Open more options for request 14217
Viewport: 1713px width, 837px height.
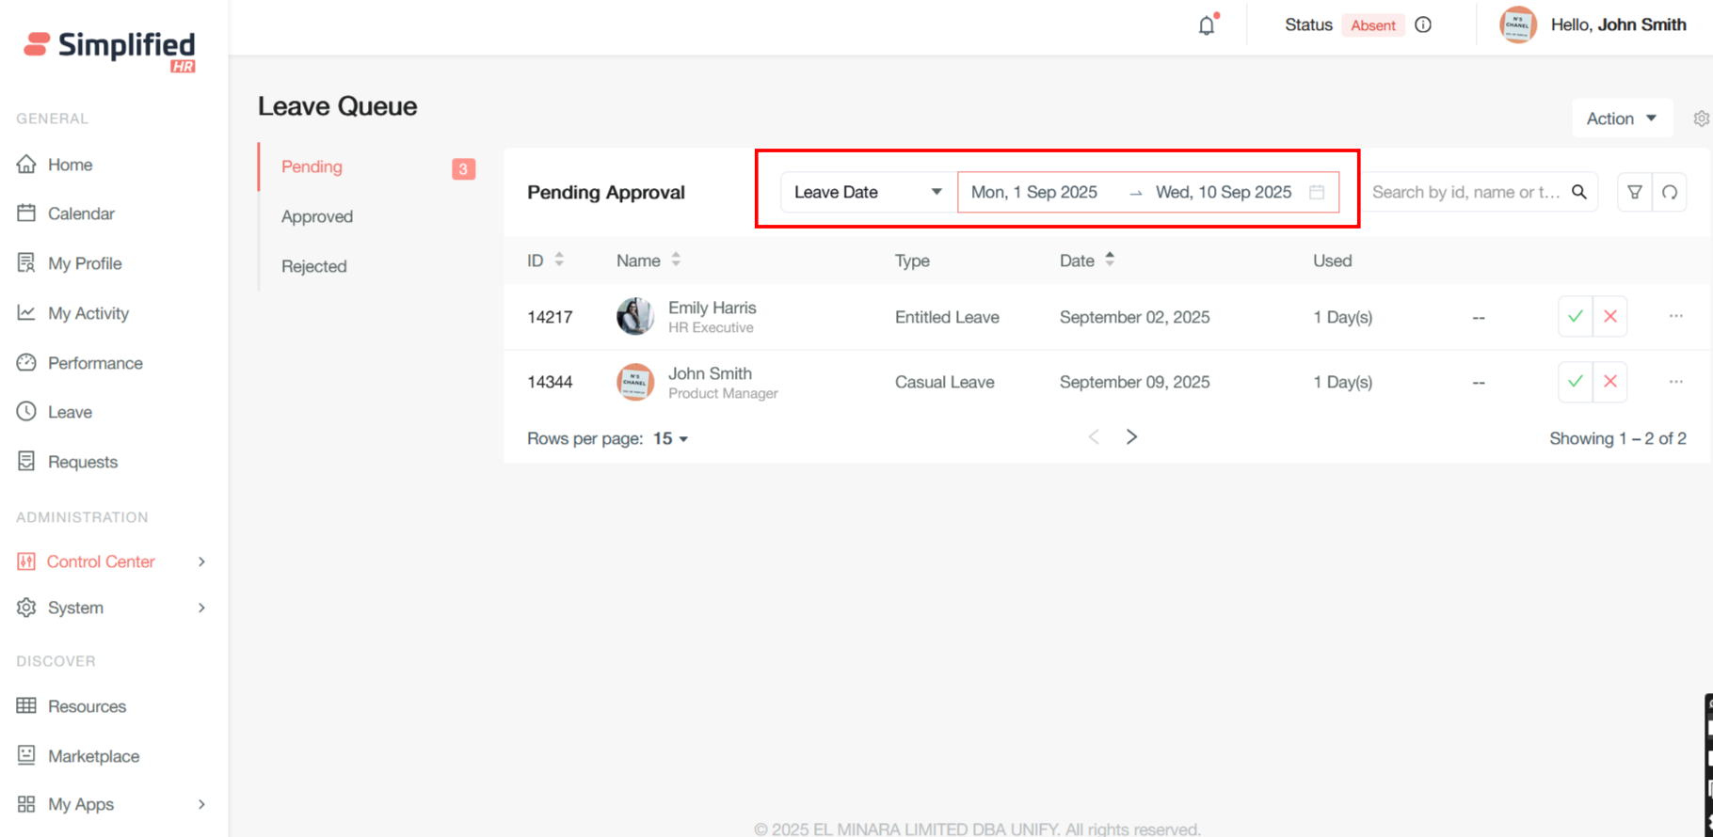(1675, 317)
